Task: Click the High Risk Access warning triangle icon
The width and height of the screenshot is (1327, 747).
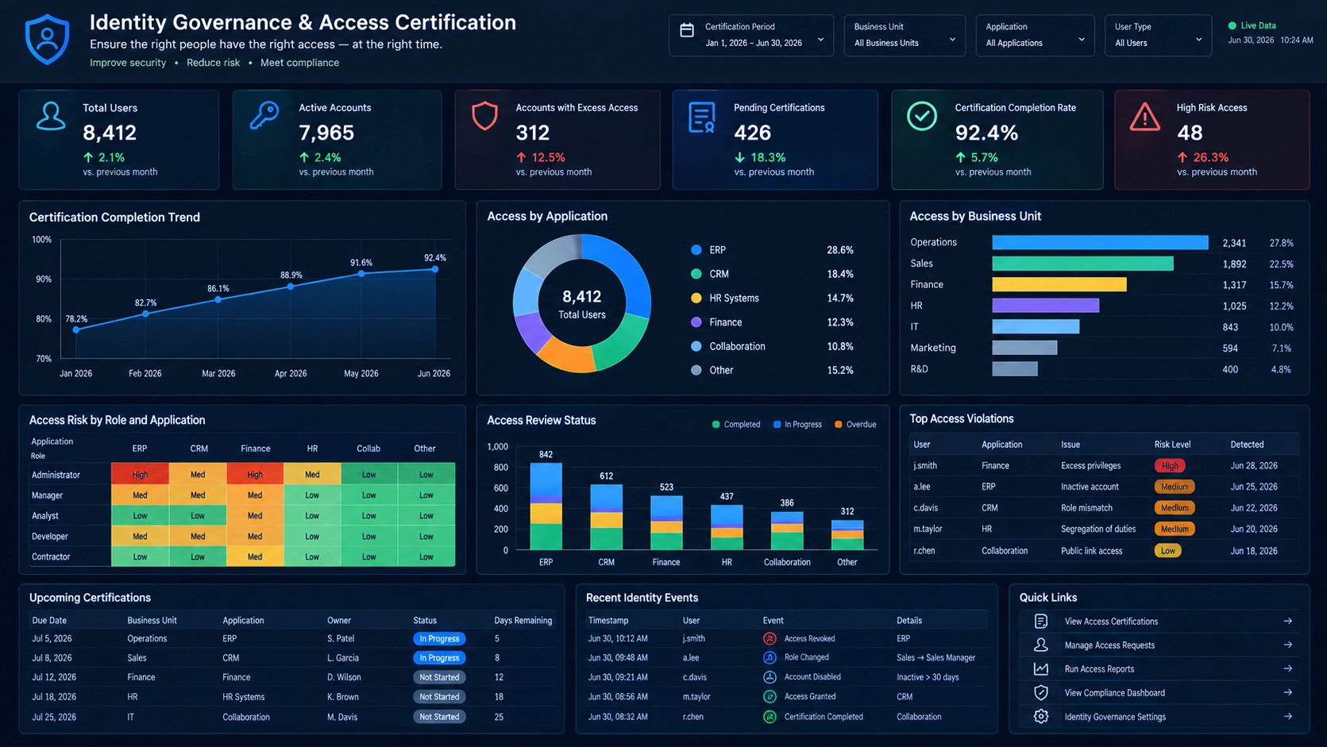Action: coord(1144,117)
